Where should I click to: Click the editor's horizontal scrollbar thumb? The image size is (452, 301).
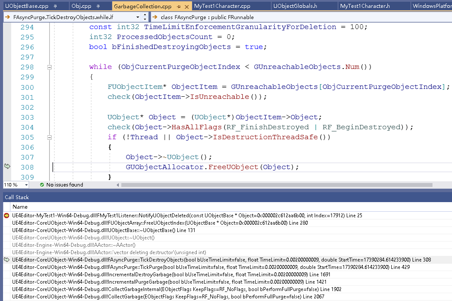[277, 185]
